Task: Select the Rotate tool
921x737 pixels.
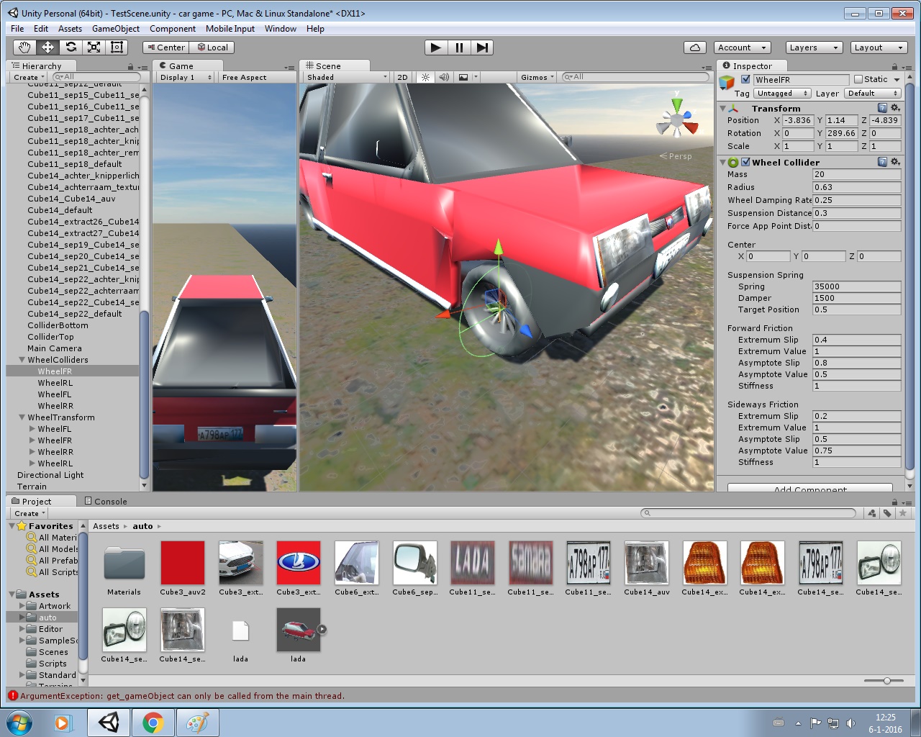Action: pyautogui.click(x=71, y=48)
